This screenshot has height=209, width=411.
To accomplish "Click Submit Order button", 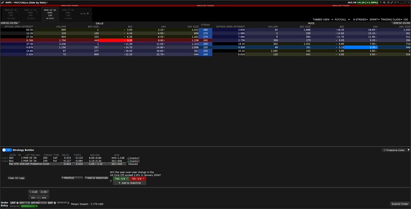I will (x=400, y=204).
